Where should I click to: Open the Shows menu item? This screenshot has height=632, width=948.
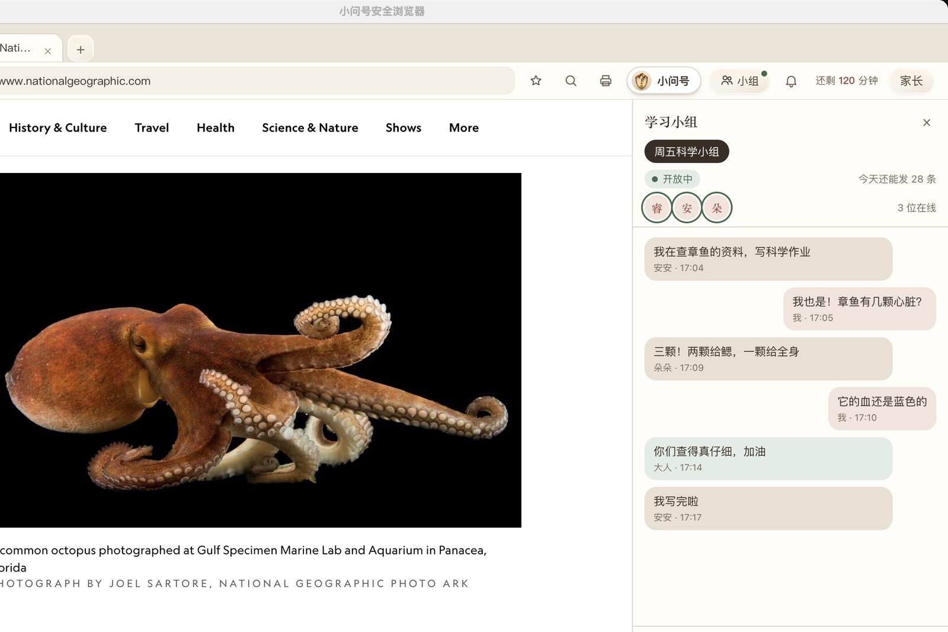tap(403, 128)
